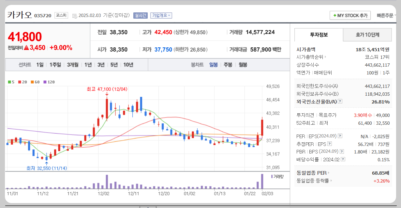
Task: Click the 시가총액 value 18조 5,451억원
Action: (x=373, y=50)
